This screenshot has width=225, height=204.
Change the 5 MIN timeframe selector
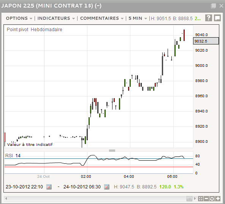click(138, 18)
